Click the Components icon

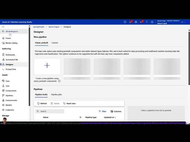pos(3,91)
